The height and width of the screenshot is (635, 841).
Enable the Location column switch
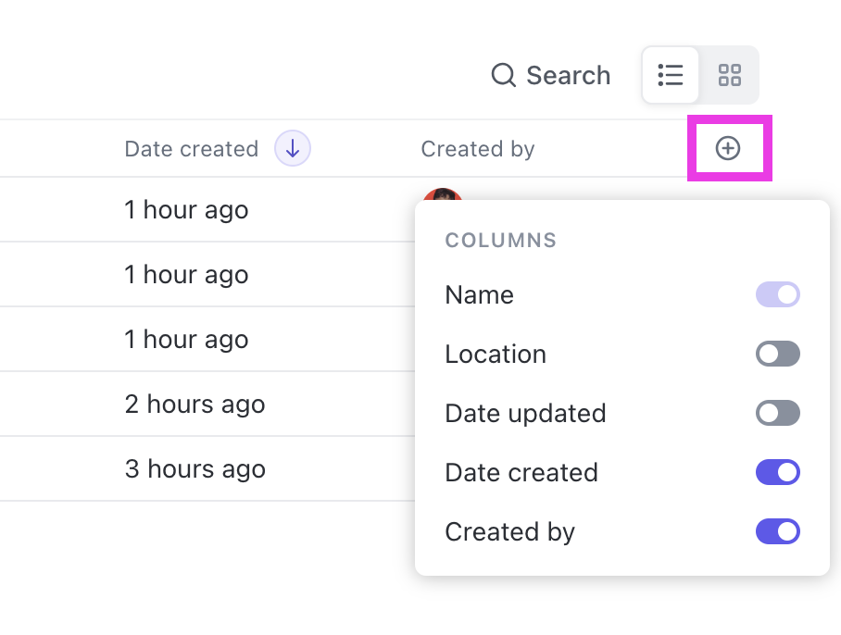(x=777, y=355)
